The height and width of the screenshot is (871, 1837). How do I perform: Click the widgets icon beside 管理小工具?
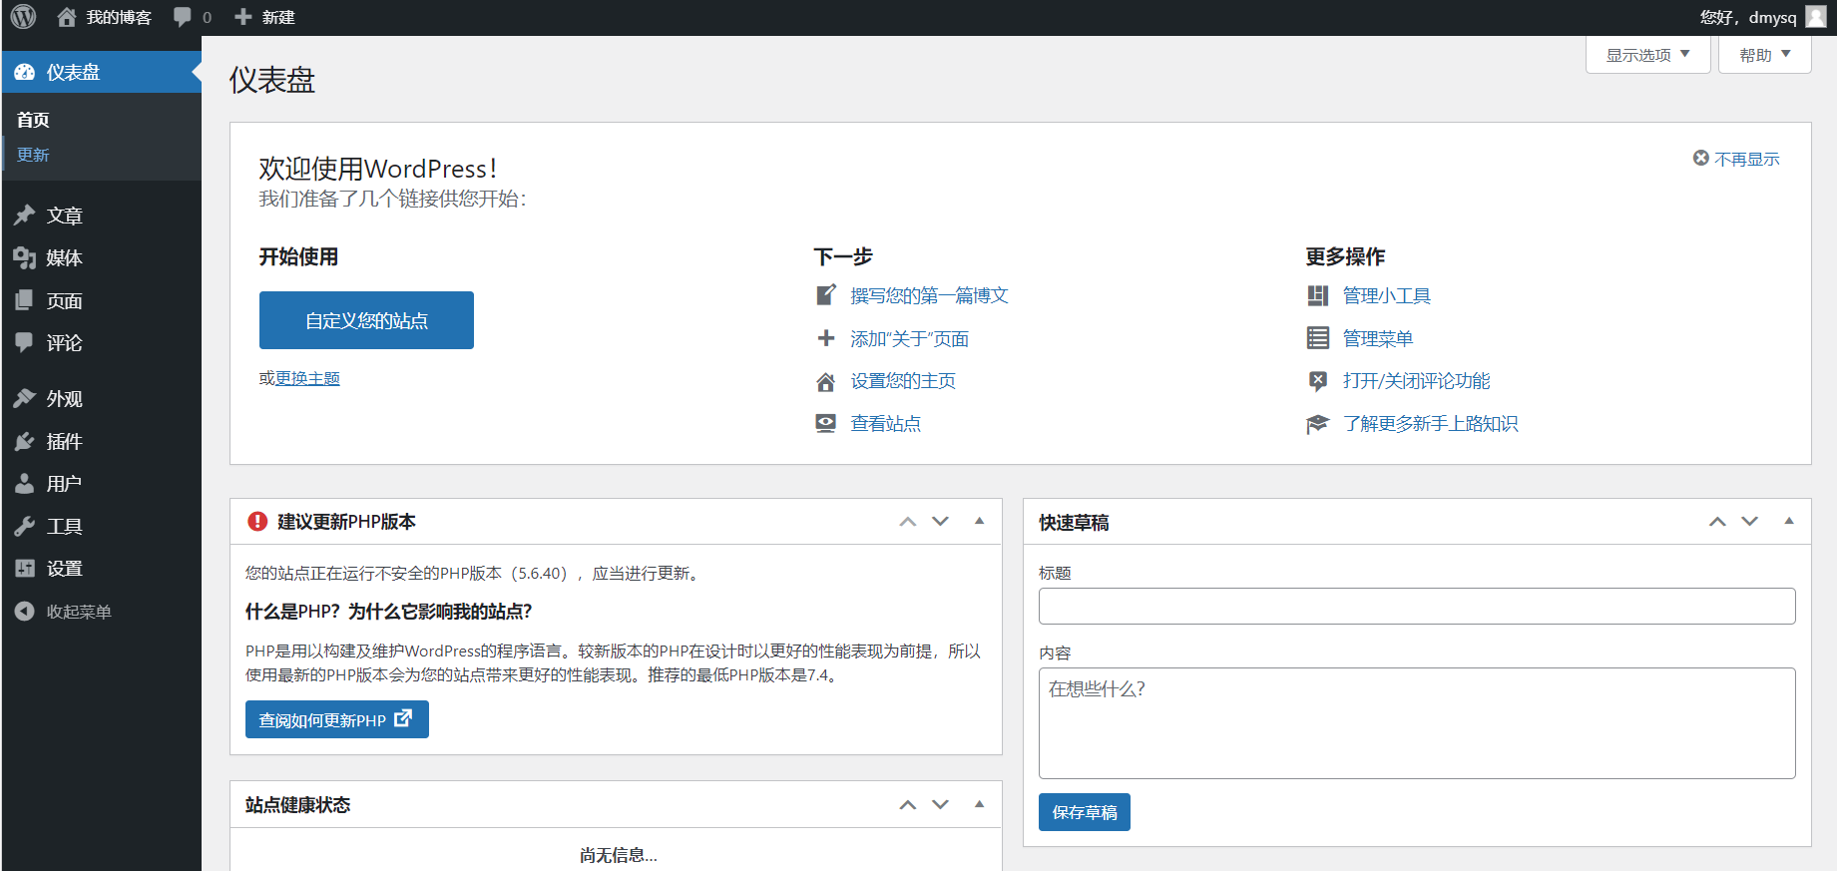click(1318, 295)
